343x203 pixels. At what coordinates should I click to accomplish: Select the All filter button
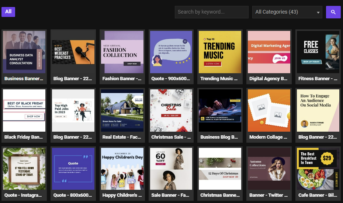tap(8, 12)
